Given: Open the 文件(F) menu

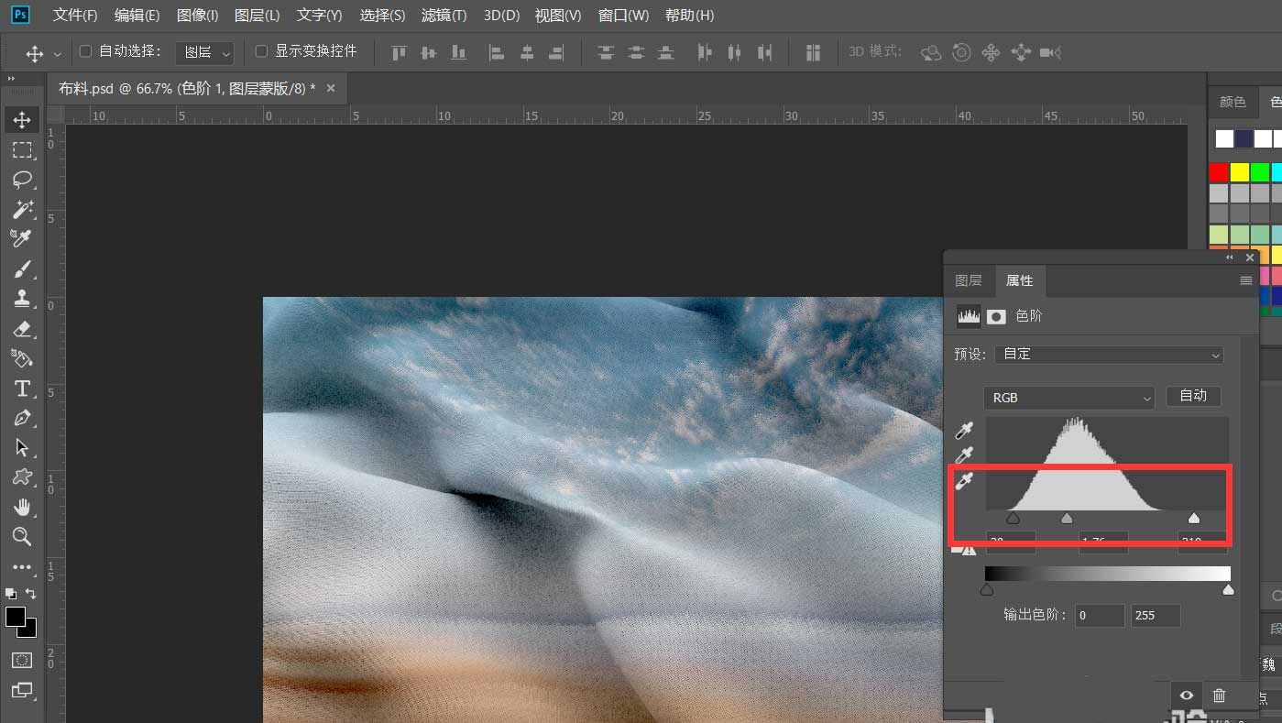Looking at the screenshot, I should 75,16.
